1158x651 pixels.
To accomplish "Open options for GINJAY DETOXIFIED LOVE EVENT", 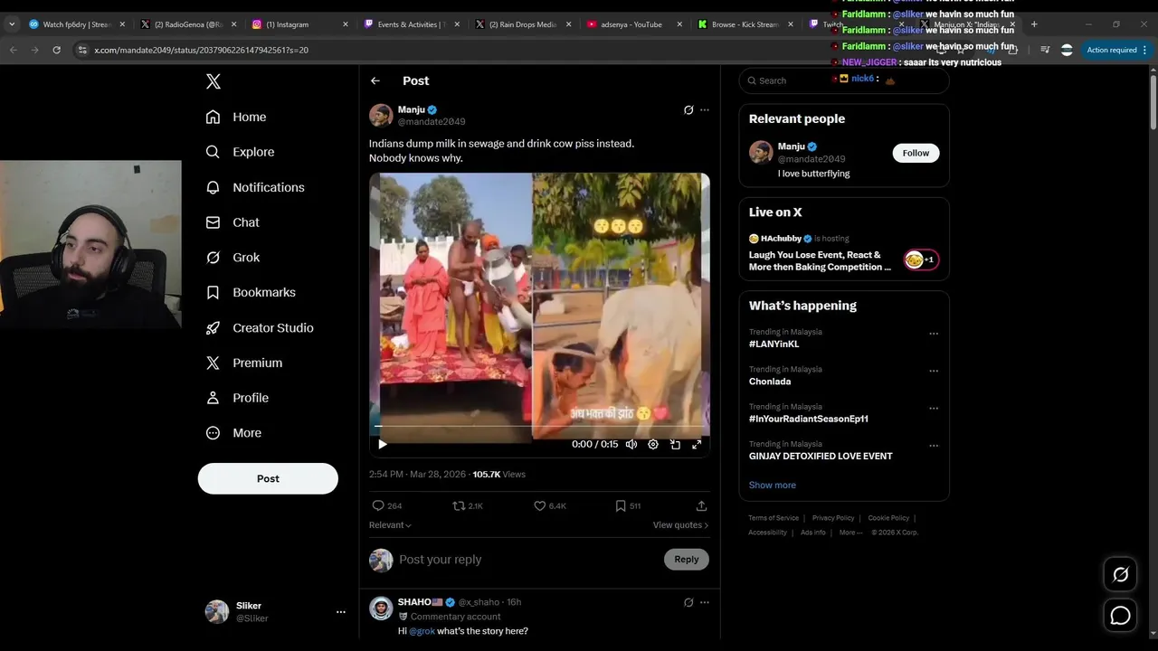I will 934,446.
